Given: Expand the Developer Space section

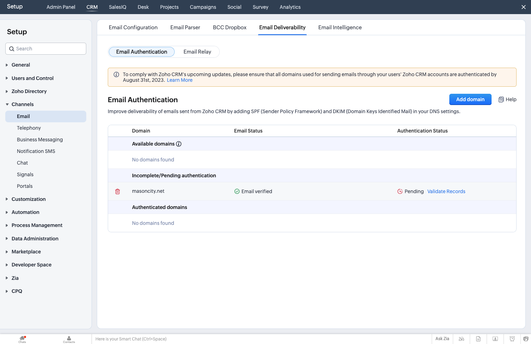Looking at the screenshot, I should point(31,265).
